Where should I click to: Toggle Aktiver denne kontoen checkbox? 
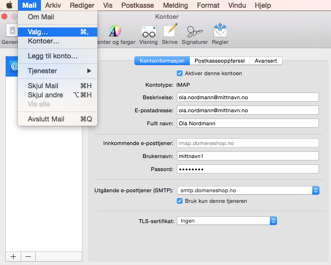179,73
